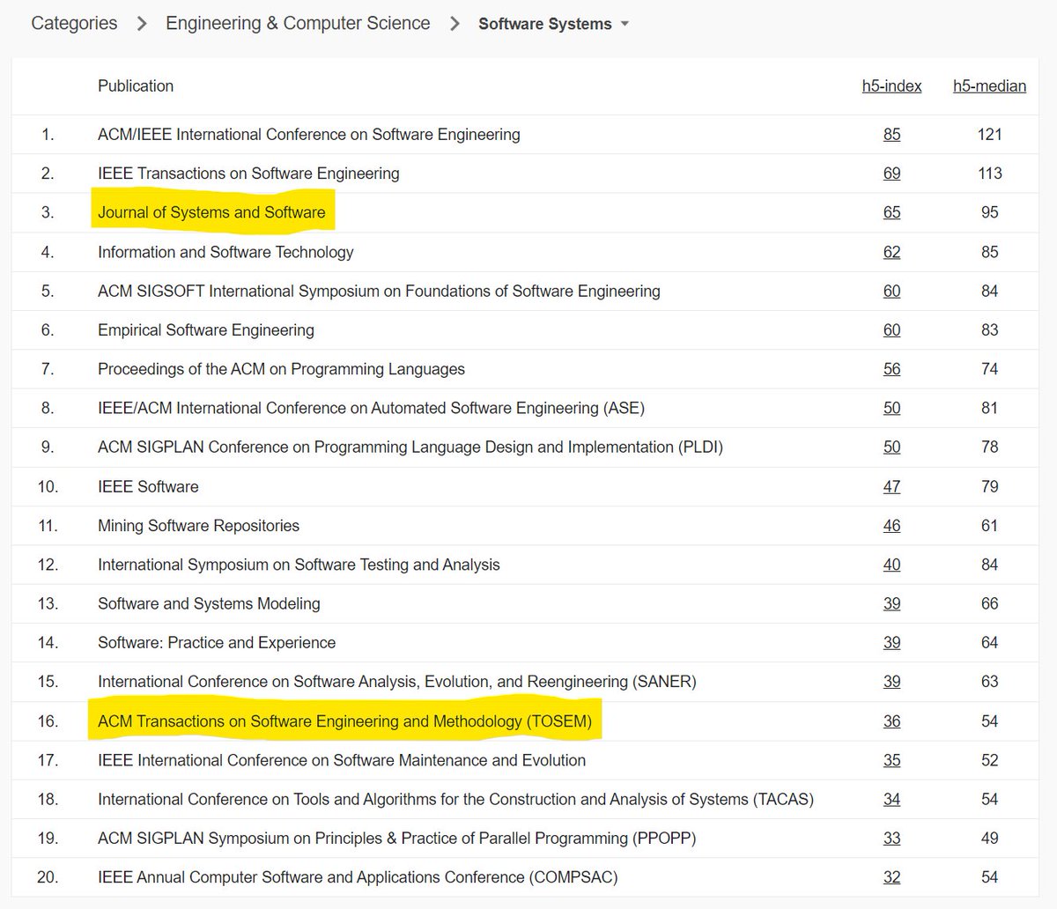Click the h5-median column header link
1057x909 pixels.
989,86
